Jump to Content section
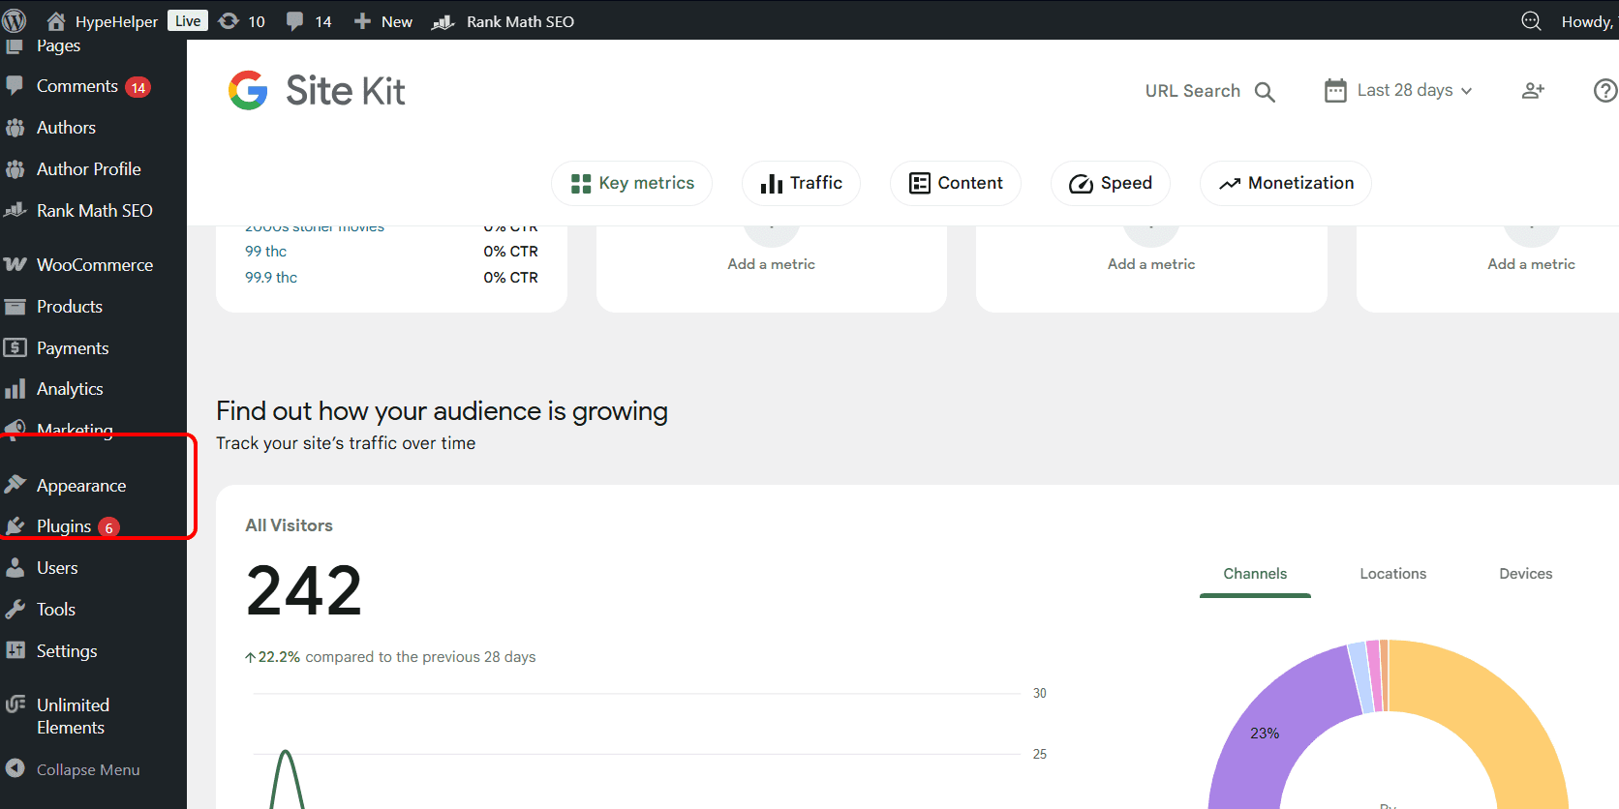This screenshot has width=1619, height=809. click(956, 183)
